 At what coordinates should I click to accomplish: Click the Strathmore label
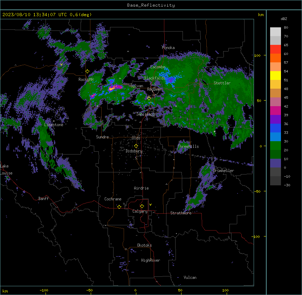coord(181,213)
